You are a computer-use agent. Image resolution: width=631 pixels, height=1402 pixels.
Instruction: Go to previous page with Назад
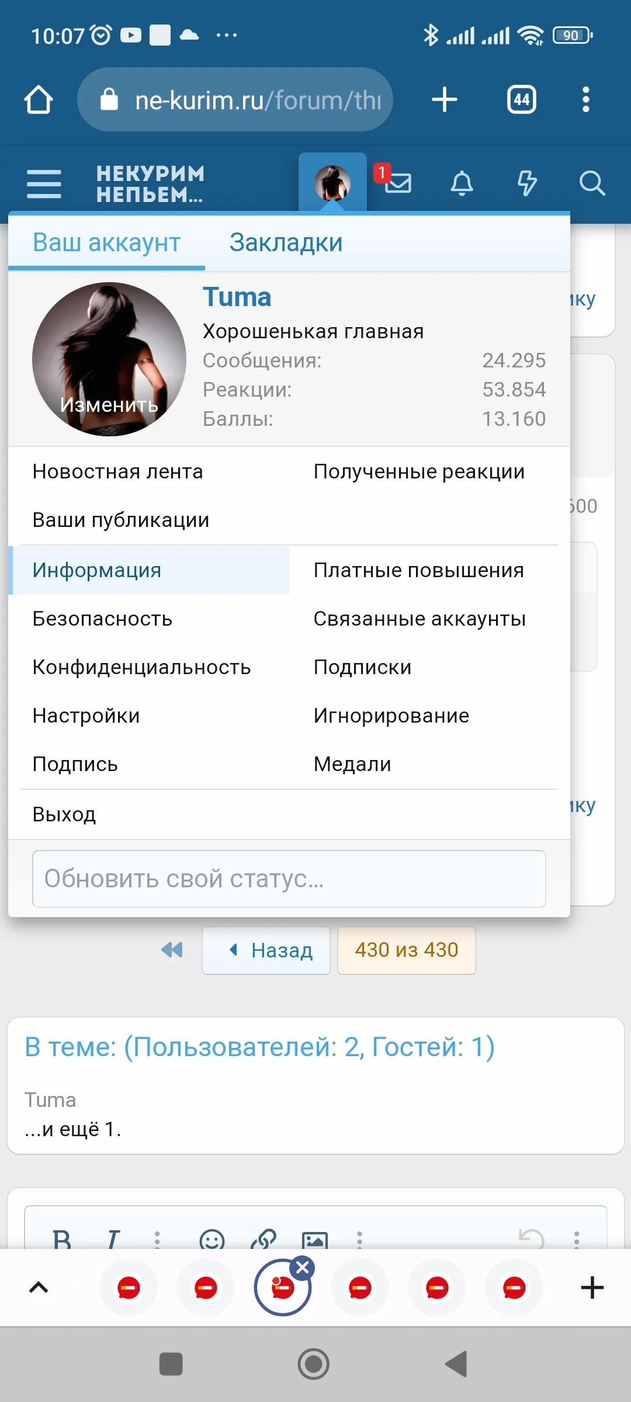pos(266,950)
